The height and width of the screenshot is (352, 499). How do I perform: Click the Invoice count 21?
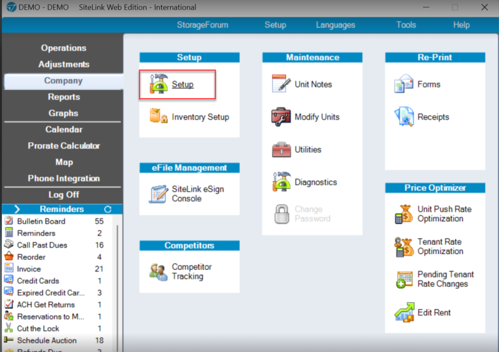click(x=99, y=269)
